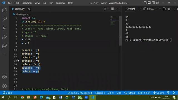Select language mode Python in status bar
The height and width of the screenshot is (100, 178).
(x=131, y=93)
